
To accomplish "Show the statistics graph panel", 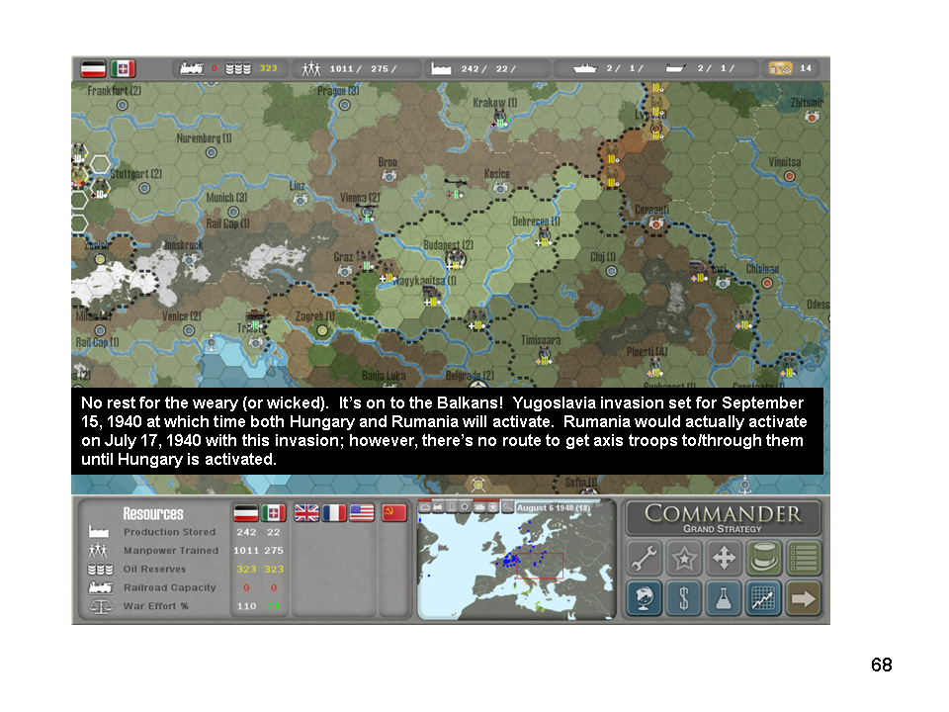I will click(764, 597).
